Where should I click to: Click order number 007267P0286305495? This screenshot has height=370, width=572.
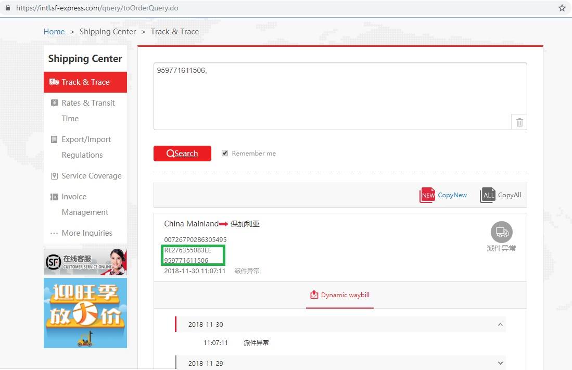click(x=195, y=240)
